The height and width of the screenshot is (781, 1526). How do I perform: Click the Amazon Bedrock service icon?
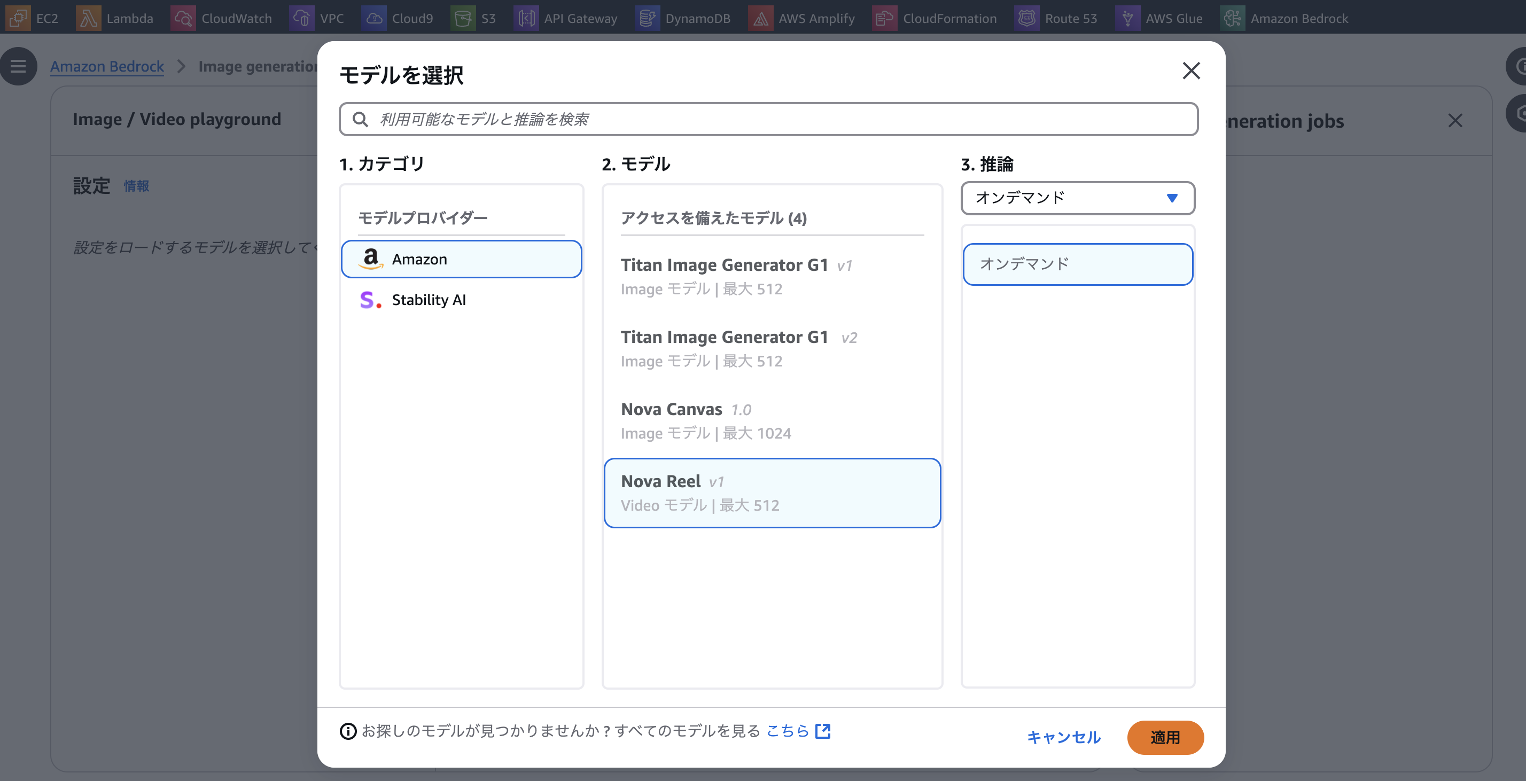[x=1233, y=18]
